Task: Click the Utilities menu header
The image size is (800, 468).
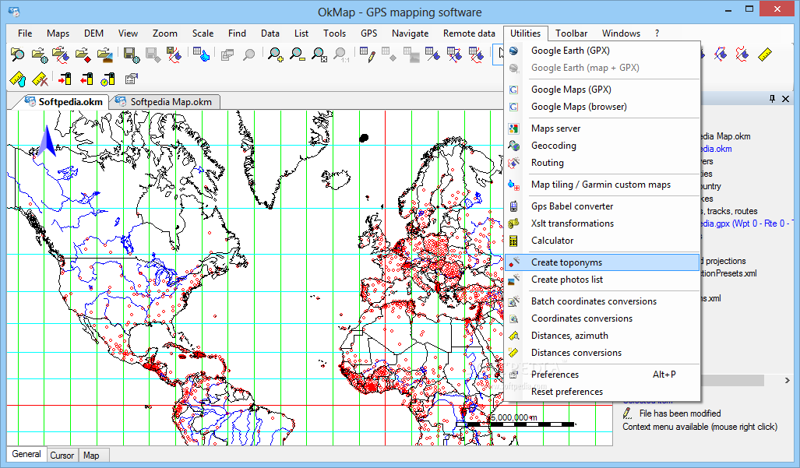Action: [x=525, y=33]
